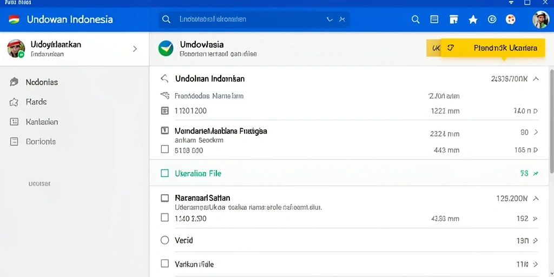Open the user avatar at top right
This screenshot has height=277, width=554.
tap(540, 19)
